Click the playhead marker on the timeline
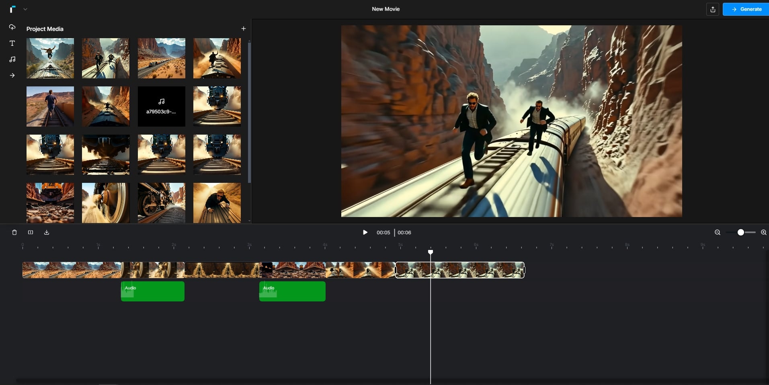Screen dimensions: 769x385 [431, 252]
